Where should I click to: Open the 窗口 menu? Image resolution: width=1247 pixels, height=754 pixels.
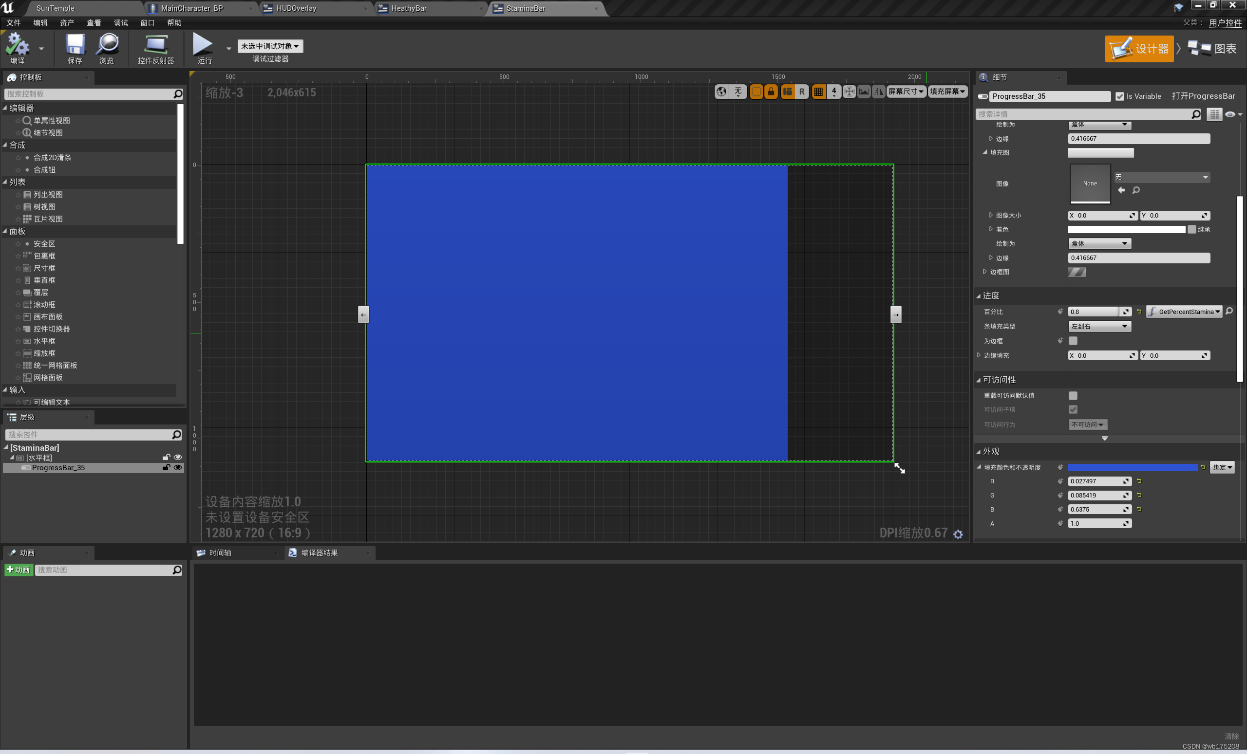(147, 22)
